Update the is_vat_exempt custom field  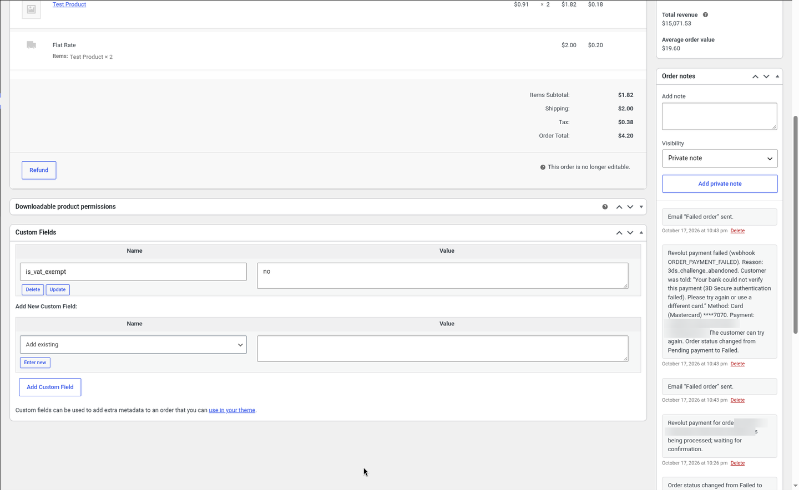(58, 289)
